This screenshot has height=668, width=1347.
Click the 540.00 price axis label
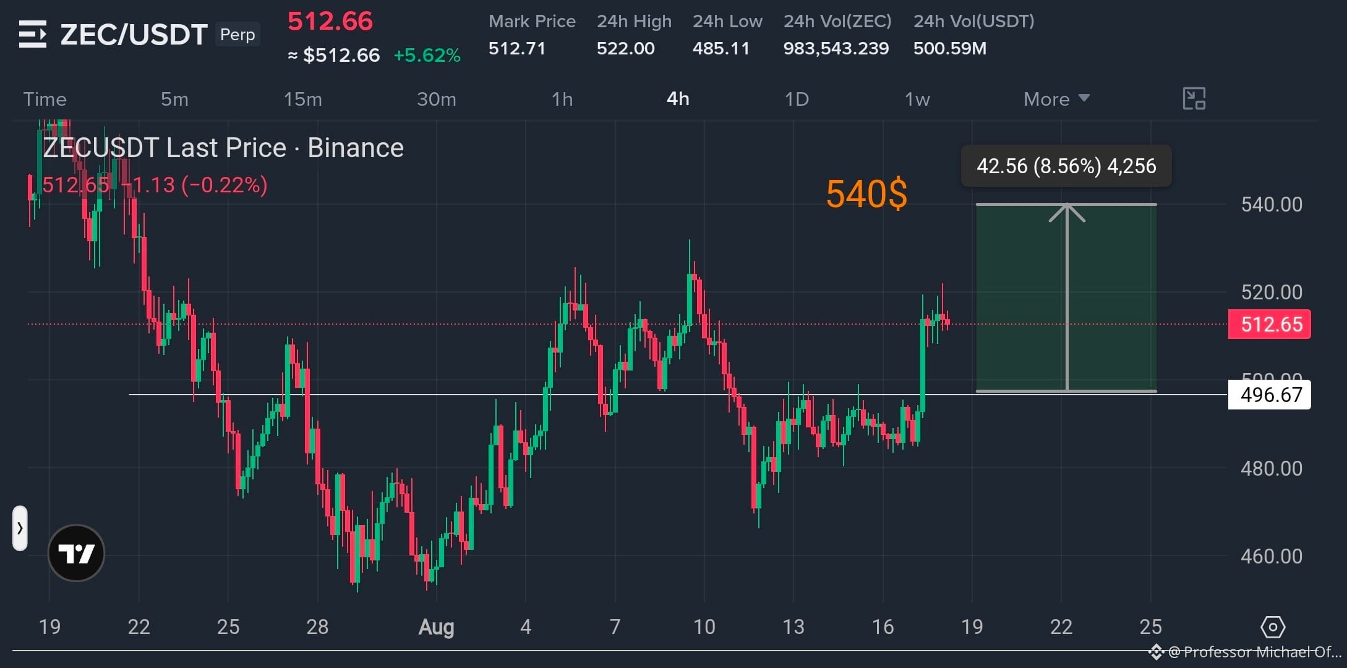[x=1272, y=205]
